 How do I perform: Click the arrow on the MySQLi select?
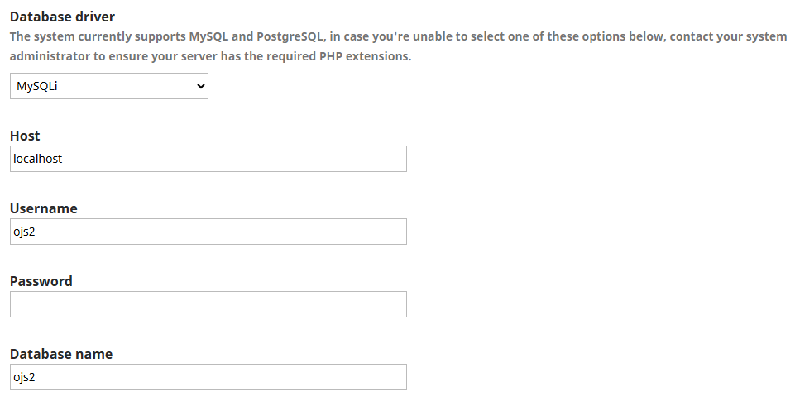point(199,86)
